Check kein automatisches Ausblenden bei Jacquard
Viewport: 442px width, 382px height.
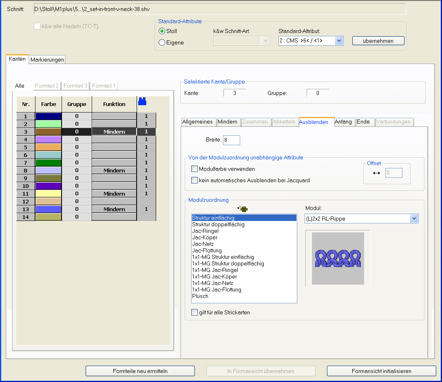(x=194, y=180)
